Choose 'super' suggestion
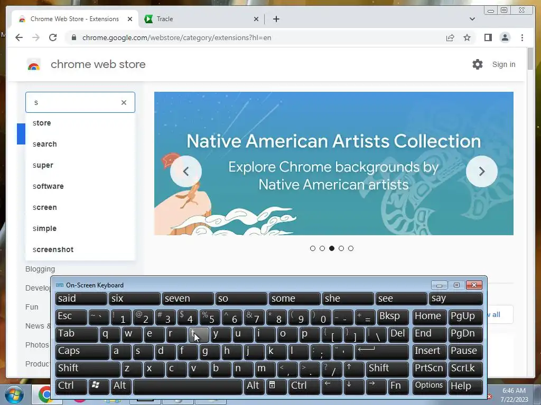The height and width of the screenshot is (405, 541). coord(80,165)
